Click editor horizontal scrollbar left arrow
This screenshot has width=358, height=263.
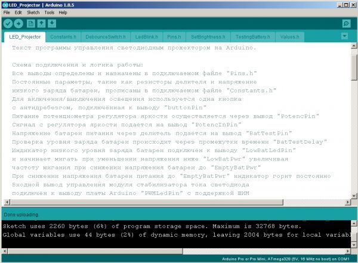coord(7,202)
